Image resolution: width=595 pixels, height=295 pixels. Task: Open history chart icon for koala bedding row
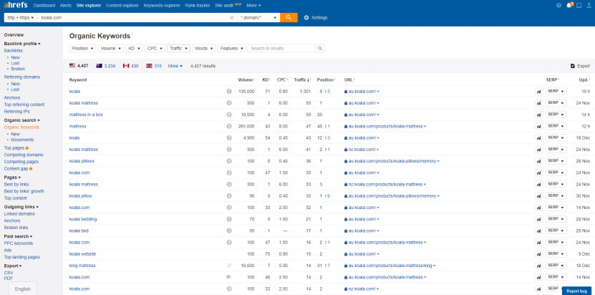click(539, 219)
